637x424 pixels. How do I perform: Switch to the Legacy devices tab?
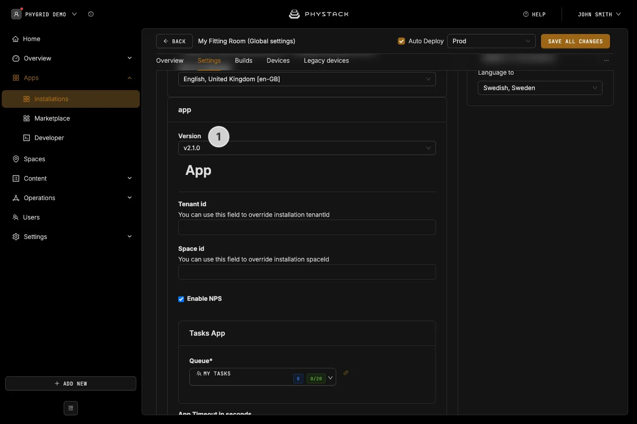tap(326, 61)
